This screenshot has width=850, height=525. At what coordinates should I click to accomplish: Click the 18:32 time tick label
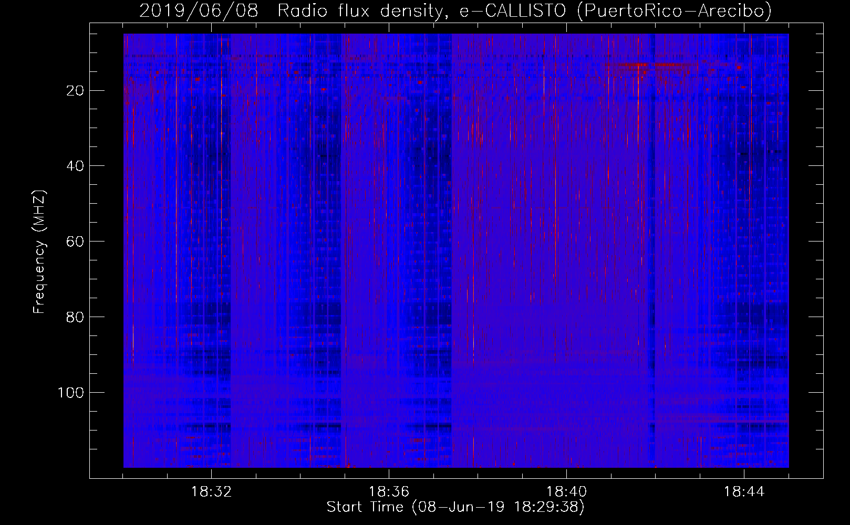pos(211,492)
